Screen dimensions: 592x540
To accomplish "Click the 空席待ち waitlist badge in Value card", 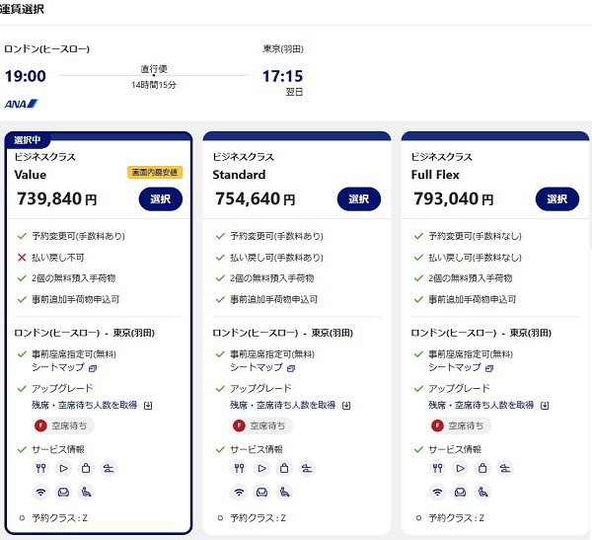I will pos(64,426).
